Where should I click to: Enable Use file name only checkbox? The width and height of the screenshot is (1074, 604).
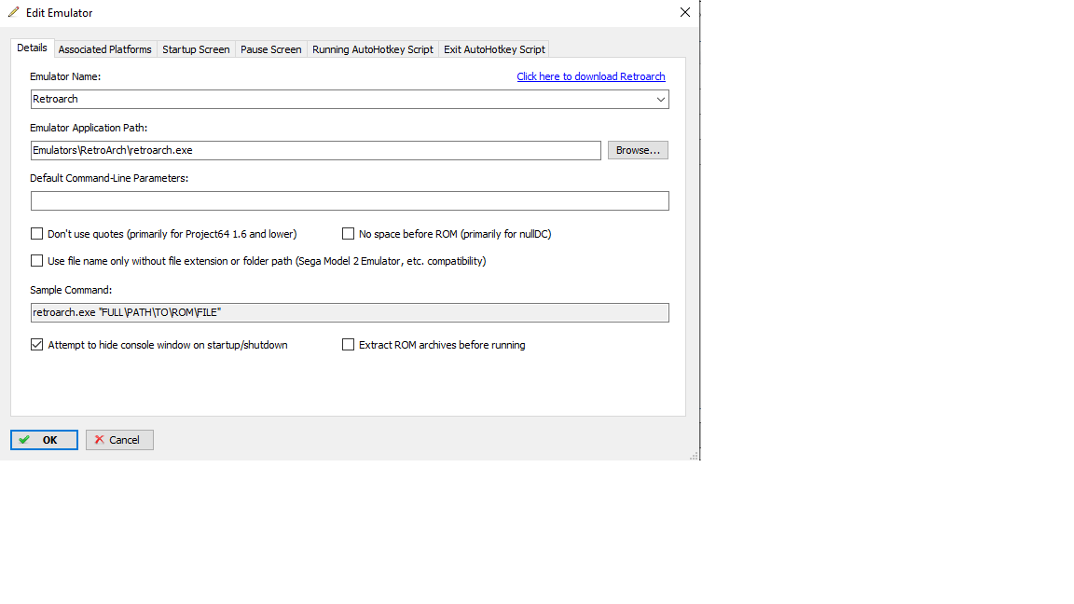click(37, 261)
